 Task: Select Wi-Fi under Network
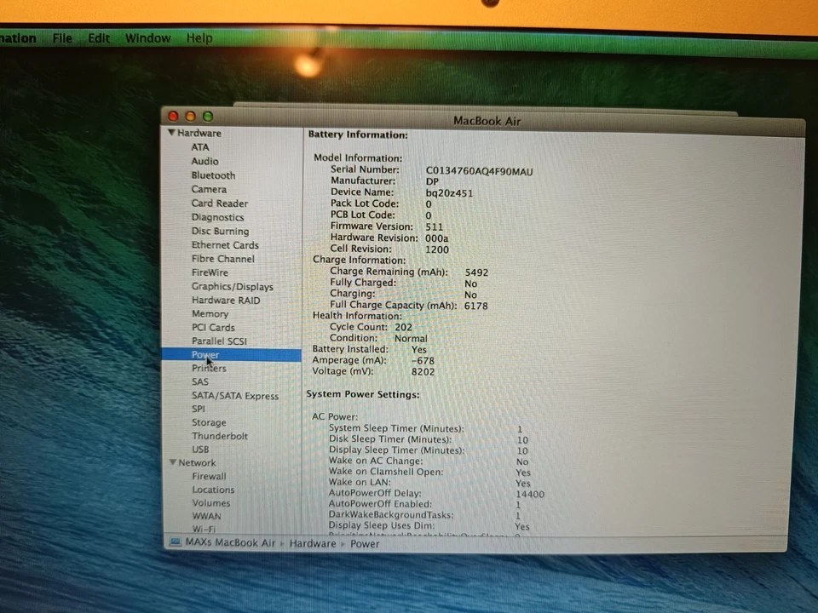204,529
